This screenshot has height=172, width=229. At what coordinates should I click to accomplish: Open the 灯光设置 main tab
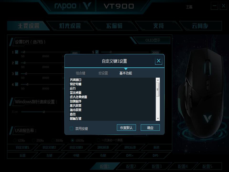(x=70, y=26)
